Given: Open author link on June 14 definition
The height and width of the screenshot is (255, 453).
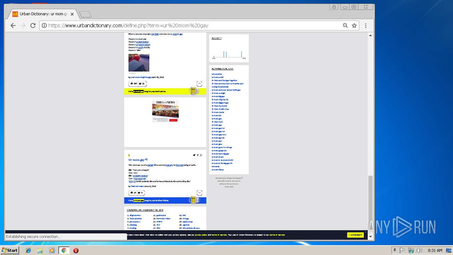Looking at the screenshot, I should point(137,186).
